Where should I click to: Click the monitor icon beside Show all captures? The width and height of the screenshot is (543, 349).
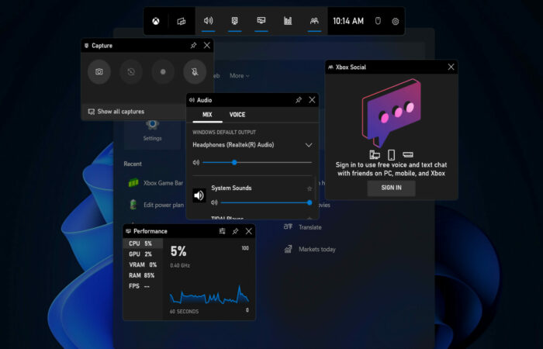tap(92, 112)
